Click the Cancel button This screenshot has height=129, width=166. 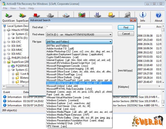(x=126, y=34)
